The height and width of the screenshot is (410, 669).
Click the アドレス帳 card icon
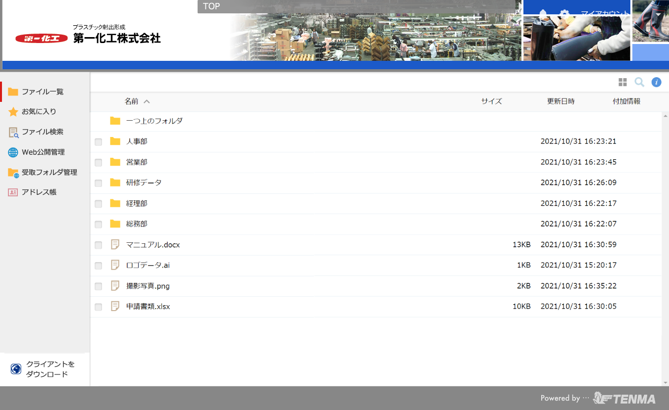pyautogui.click(x=13, y=192)
